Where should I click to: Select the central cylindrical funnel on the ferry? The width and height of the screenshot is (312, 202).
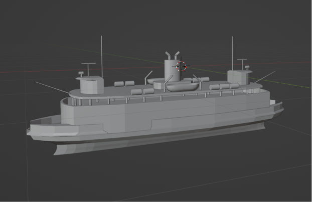pyautogui.click(x=172, y=70)
